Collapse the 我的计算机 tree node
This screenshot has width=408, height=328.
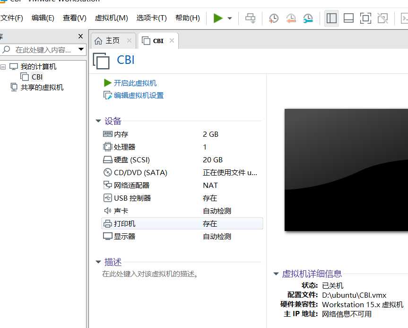pos(3,67)
